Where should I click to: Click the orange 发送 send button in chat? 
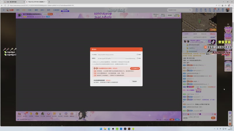pos(213,118)
